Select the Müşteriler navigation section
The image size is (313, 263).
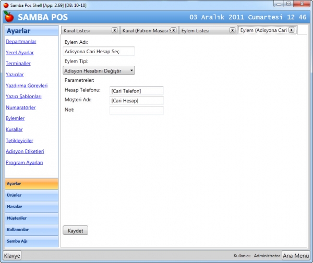click(32, 218)
